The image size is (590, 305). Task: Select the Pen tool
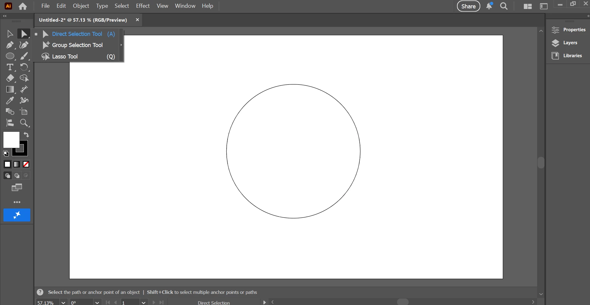tap(10, 45)
